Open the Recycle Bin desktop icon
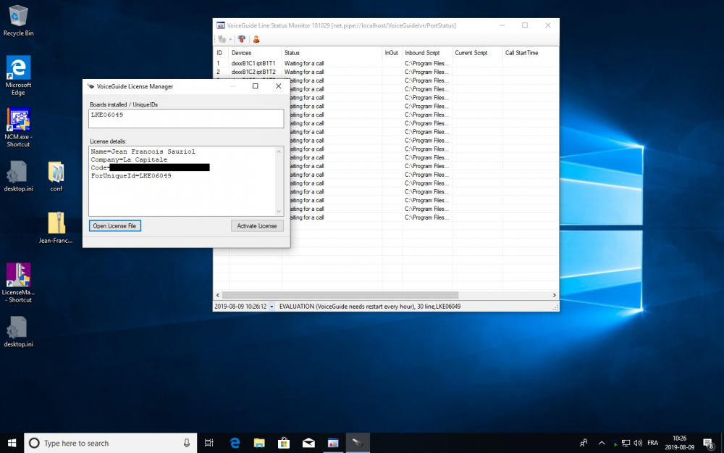Screen dimensions: 724x453 click(18, 21)
